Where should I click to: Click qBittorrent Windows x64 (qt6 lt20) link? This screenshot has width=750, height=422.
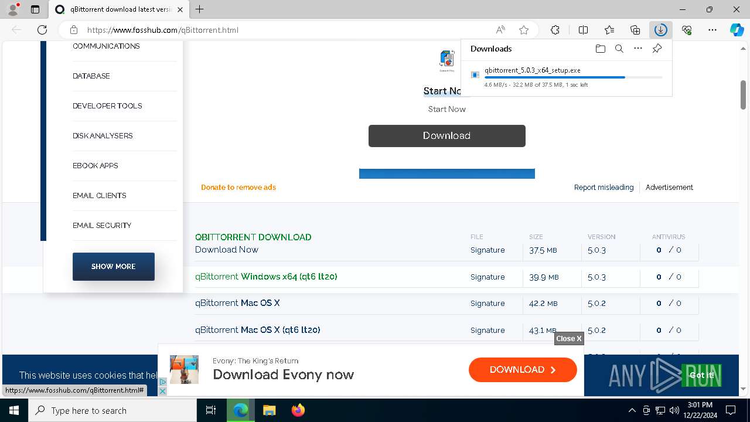point(266,277)
